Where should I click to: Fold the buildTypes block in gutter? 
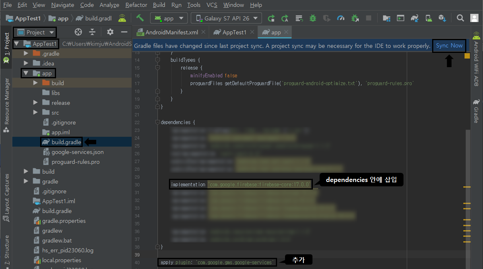click(x=157, y=60)
